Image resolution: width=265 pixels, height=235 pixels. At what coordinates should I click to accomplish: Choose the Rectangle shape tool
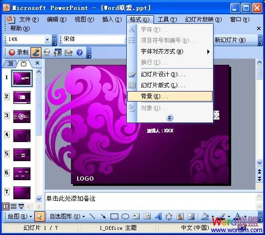coord(114,216)
